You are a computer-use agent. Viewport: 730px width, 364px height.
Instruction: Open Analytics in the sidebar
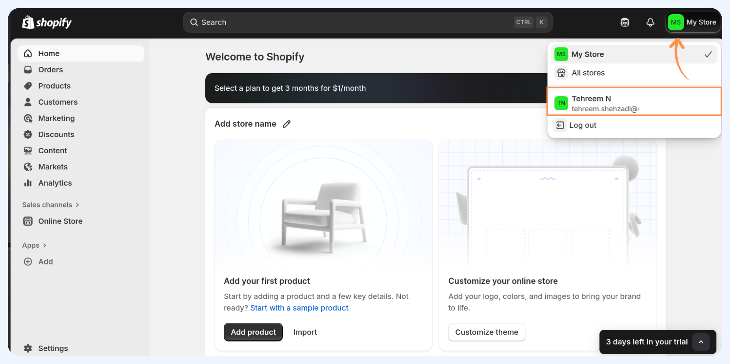coord(81,183)
